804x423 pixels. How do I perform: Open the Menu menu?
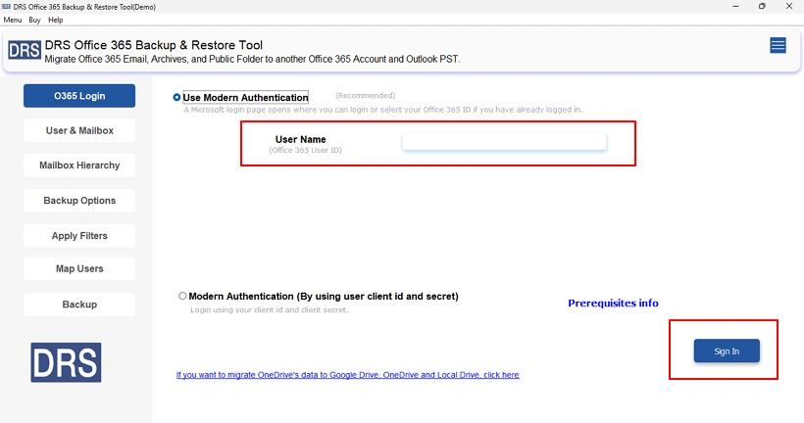pyautogui.click(x=13, y=20)
